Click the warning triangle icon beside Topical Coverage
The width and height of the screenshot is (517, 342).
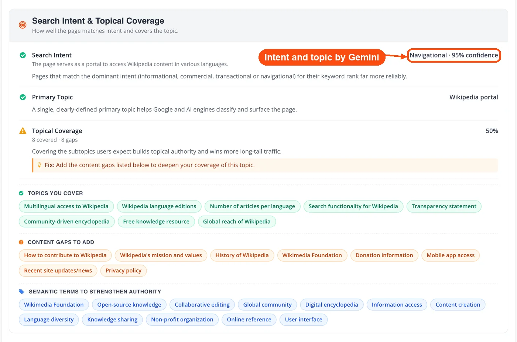[23, 131]
